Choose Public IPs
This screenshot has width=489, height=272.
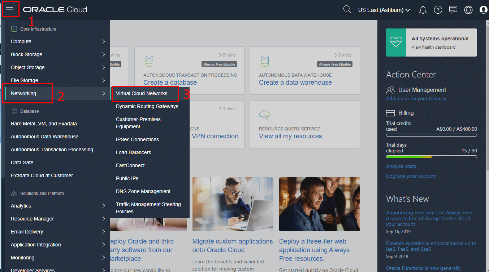click(127, 178)
